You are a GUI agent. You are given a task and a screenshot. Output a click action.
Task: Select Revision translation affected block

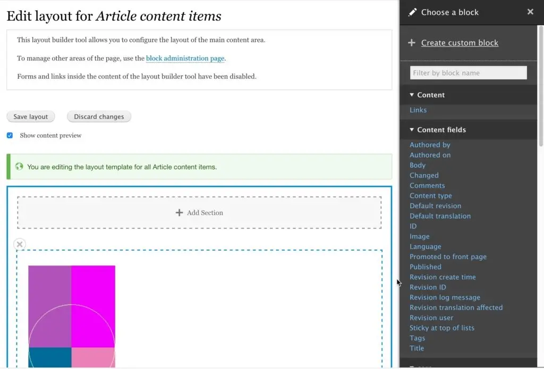coord(456,307)
